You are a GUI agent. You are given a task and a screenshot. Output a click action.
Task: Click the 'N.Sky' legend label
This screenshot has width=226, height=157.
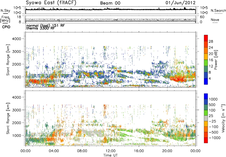(5, 11)
